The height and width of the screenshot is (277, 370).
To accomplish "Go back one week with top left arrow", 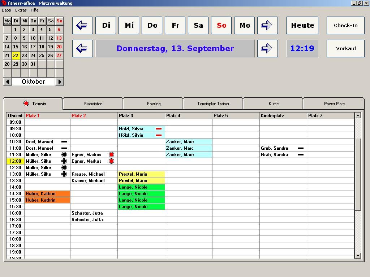I will coord(82,25).
